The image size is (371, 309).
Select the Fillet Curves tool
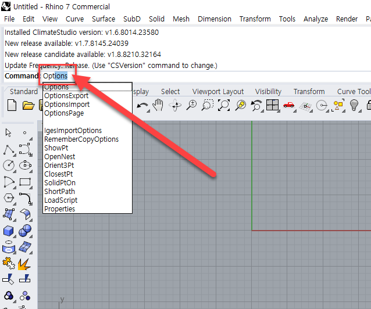(x=25, y=199)
